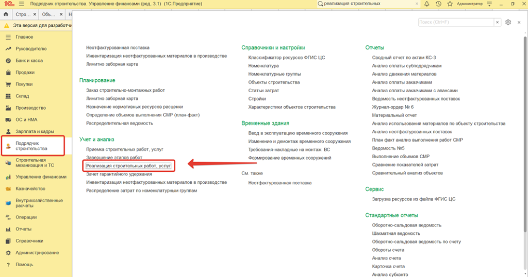Click the Администратор user name
This screenshot has height=277, width=528.
coord(470,4)
